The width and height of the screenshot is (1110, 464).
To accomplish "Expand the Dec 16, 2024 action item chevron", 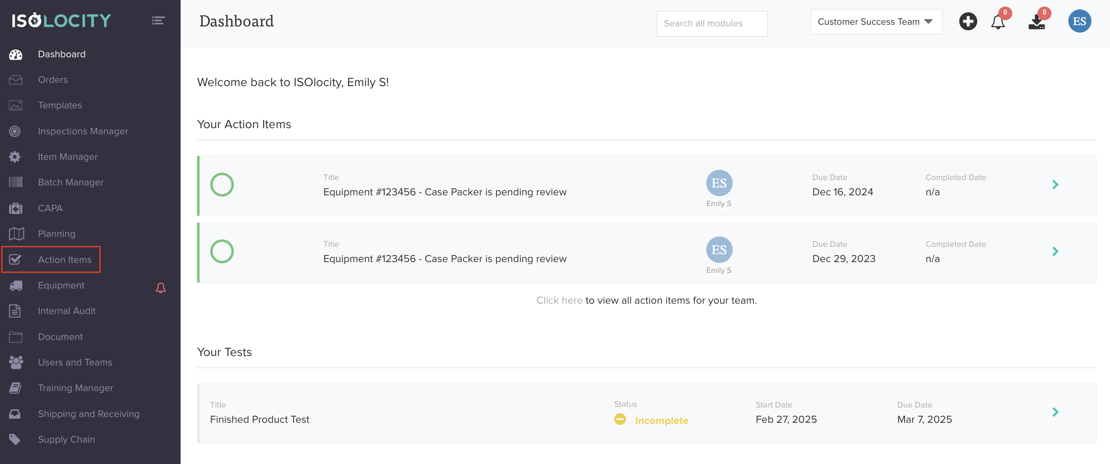I will click(x=1055, y=185).
